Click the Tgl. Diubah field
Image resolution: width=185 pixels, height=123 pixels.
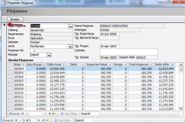[109, 57]
